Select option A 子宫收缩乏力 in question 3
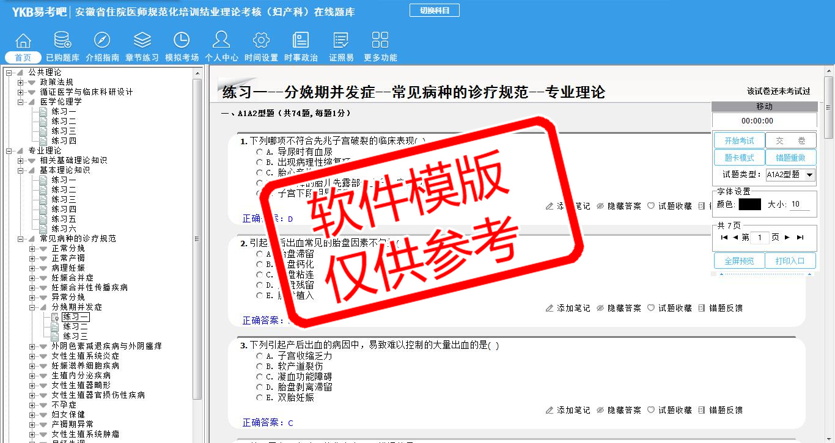Image resolution: width=835 pixels, height=443 pixels. [260, 356]
